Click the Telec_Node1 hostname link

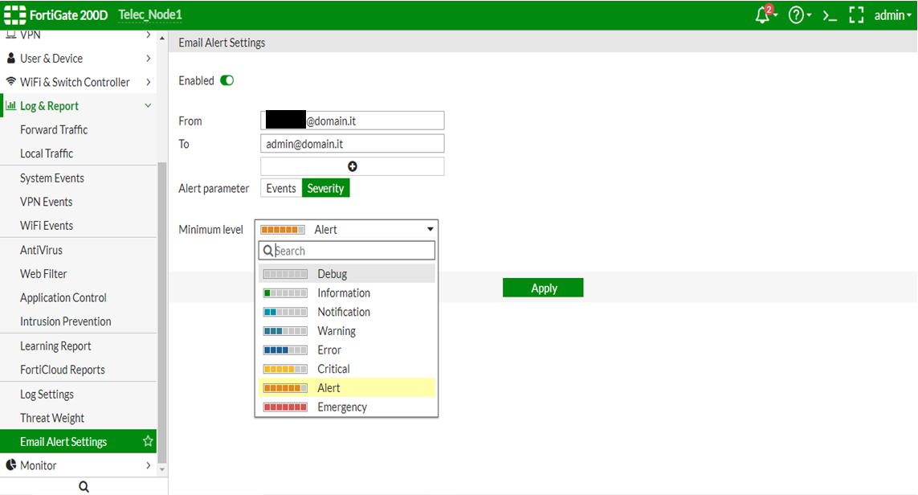150,15
